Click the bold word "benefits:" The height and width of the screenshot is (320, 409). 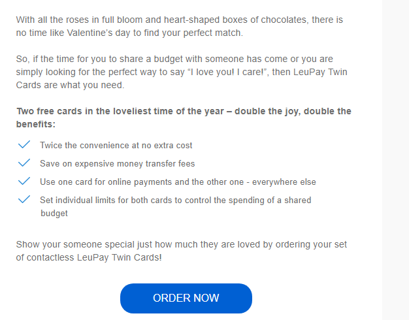pos(36,124)
